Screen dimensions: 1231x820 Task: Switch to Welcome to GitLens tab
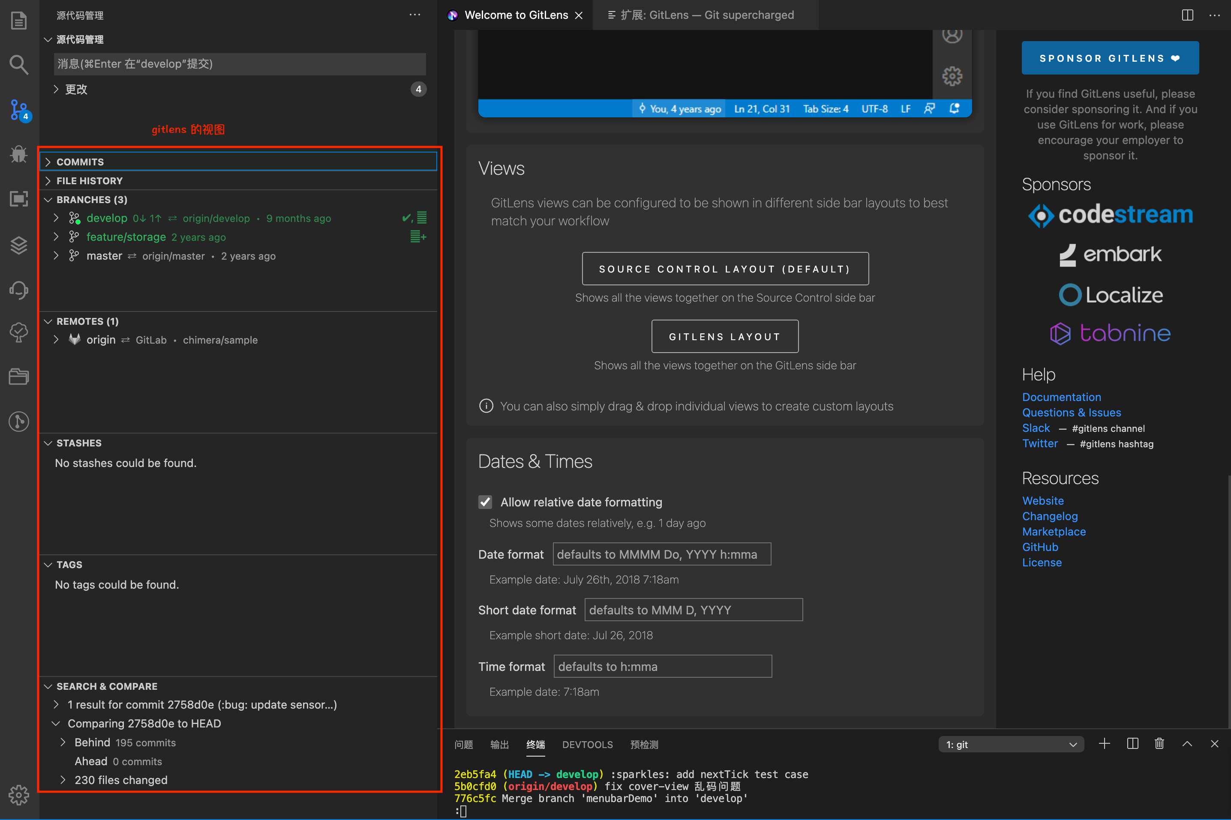(x=515, y=15)
